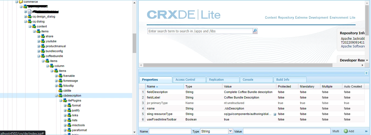Click the coffeebundle node icon

[x=43, y=56]
